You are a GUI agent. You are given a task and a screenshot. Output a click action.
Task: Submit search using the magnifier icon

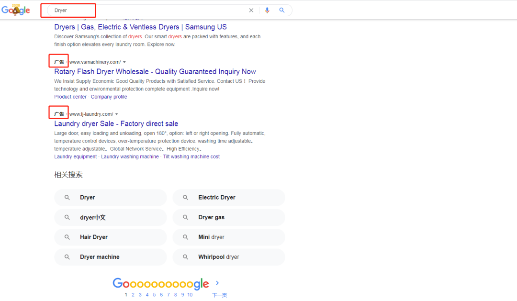click(282, 10)
